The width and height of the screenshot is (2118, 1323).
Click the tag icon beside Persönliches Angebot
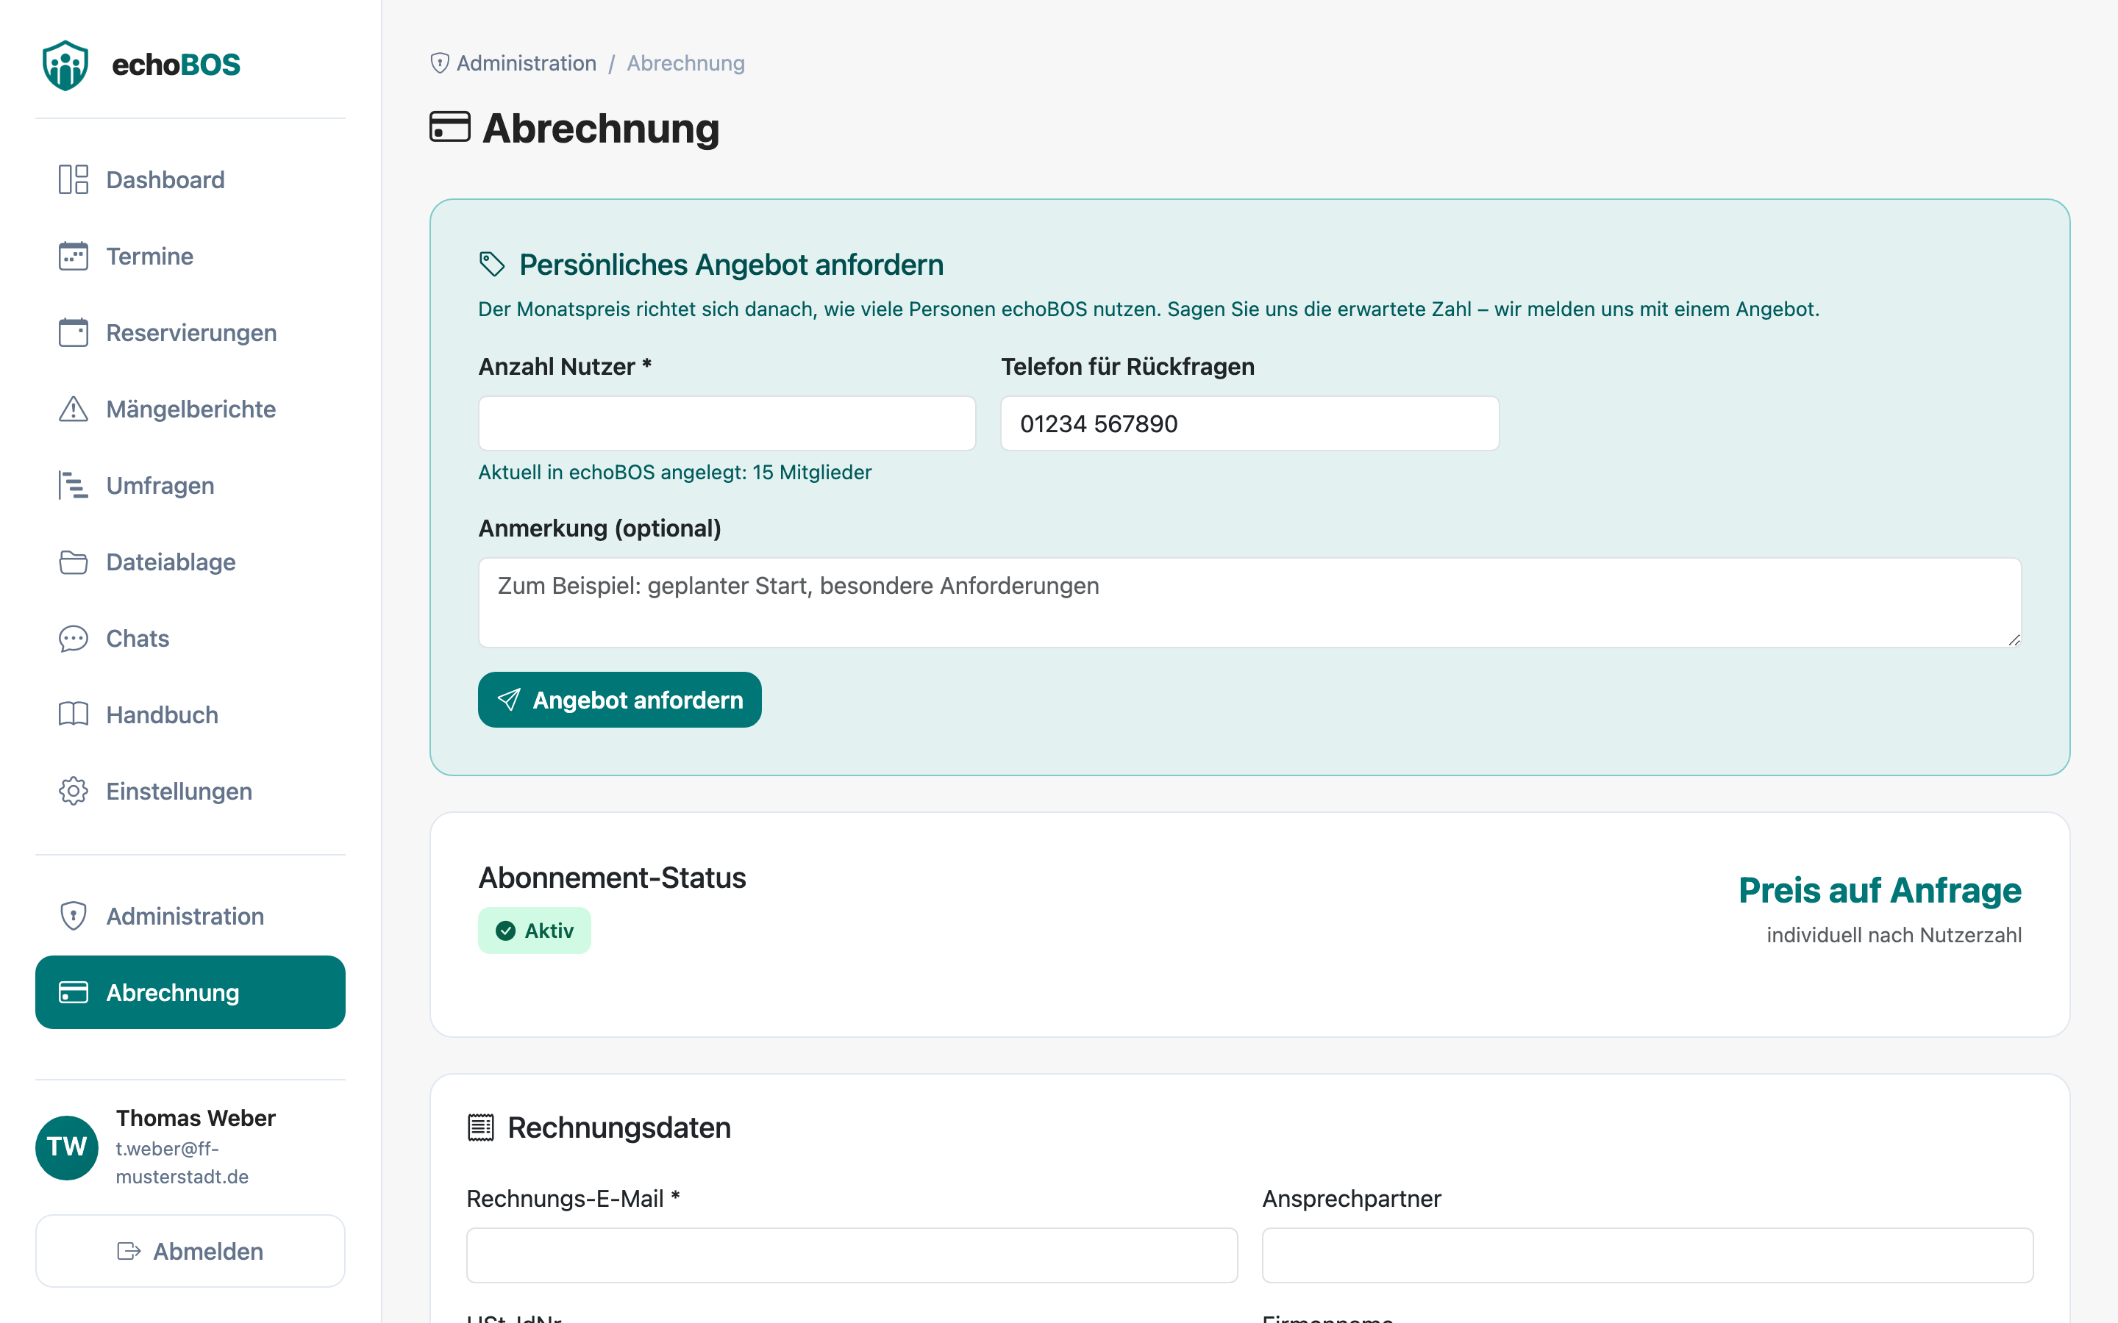(x=492, y=265)
